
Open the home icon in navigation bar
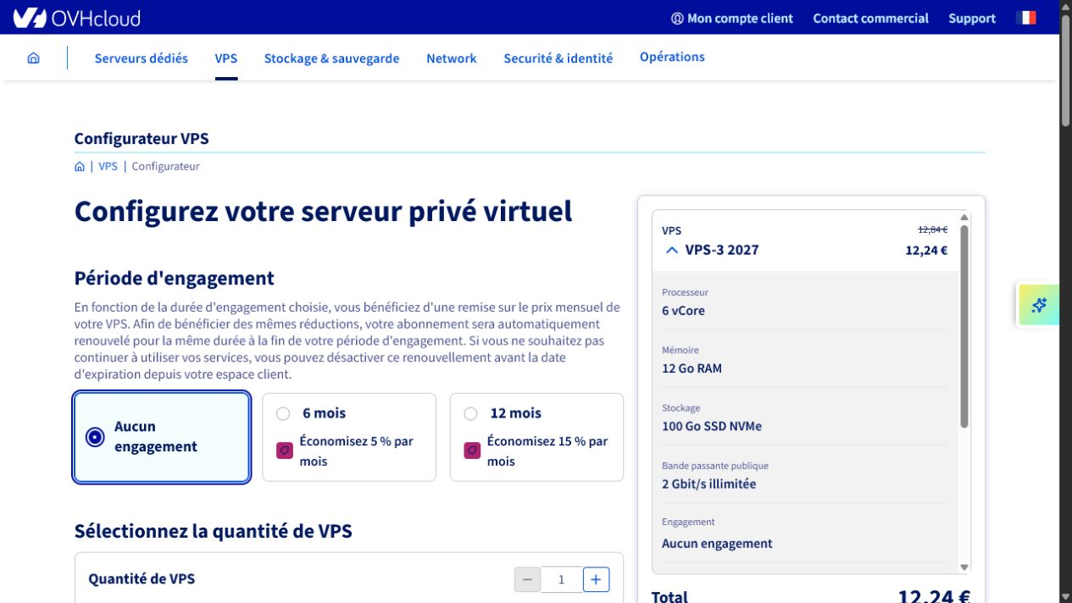point(34,58)
